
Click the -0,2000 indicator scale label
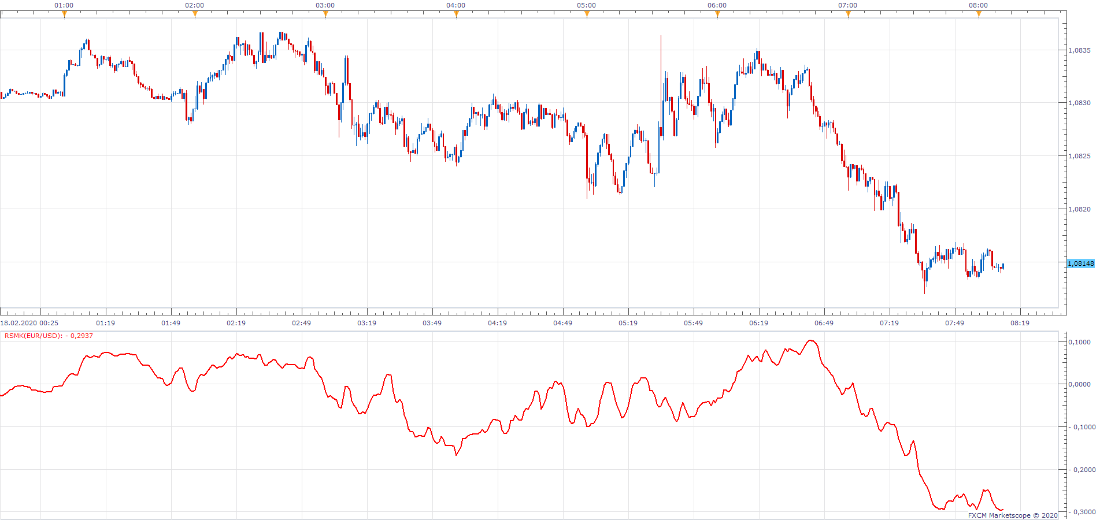tap(1082, 470)
